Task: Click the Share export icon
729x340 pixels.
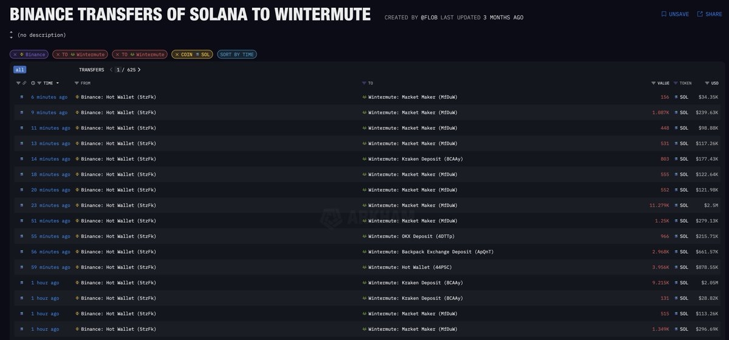Action: pos(700,14)
